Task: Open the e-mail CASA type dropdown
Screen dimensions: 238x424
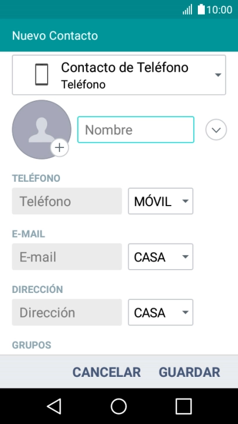Action: coord(161,257)
